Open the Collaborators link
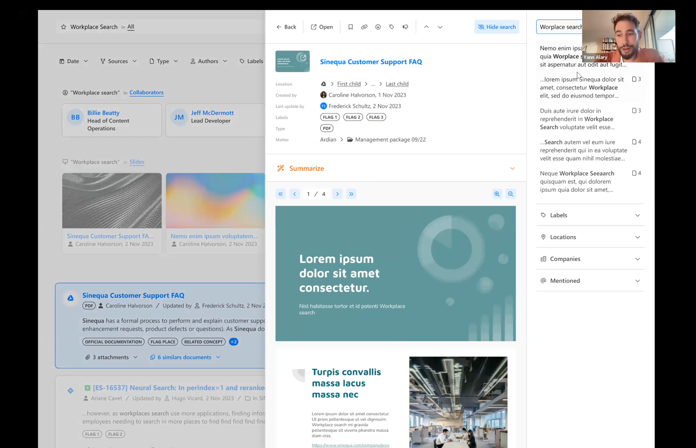Image resolution: width=696 pixels, height=448 pixels. [x=147, y=93]
